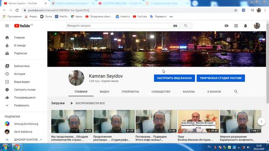269x151 pixels.
Task: Open the Почта bookmark
Action: pos(46,16)
